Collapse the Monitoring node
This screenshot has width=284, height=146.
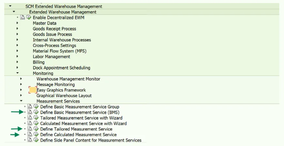click(18, 73)
